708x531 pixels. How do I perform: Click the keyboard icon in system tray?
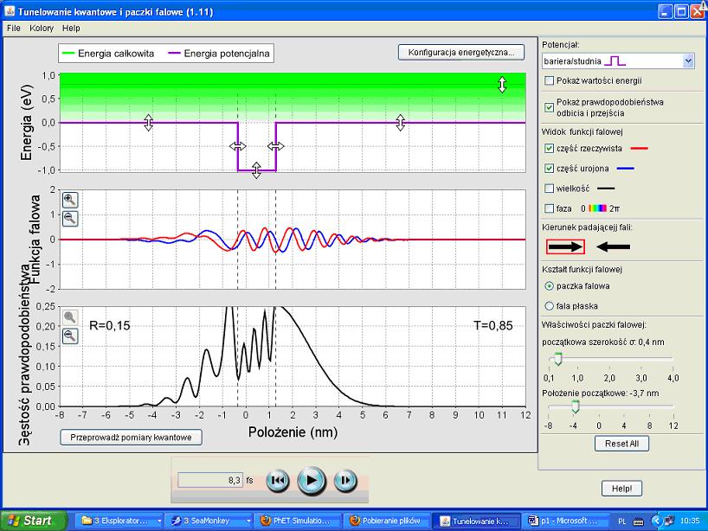tap(638, 521)
